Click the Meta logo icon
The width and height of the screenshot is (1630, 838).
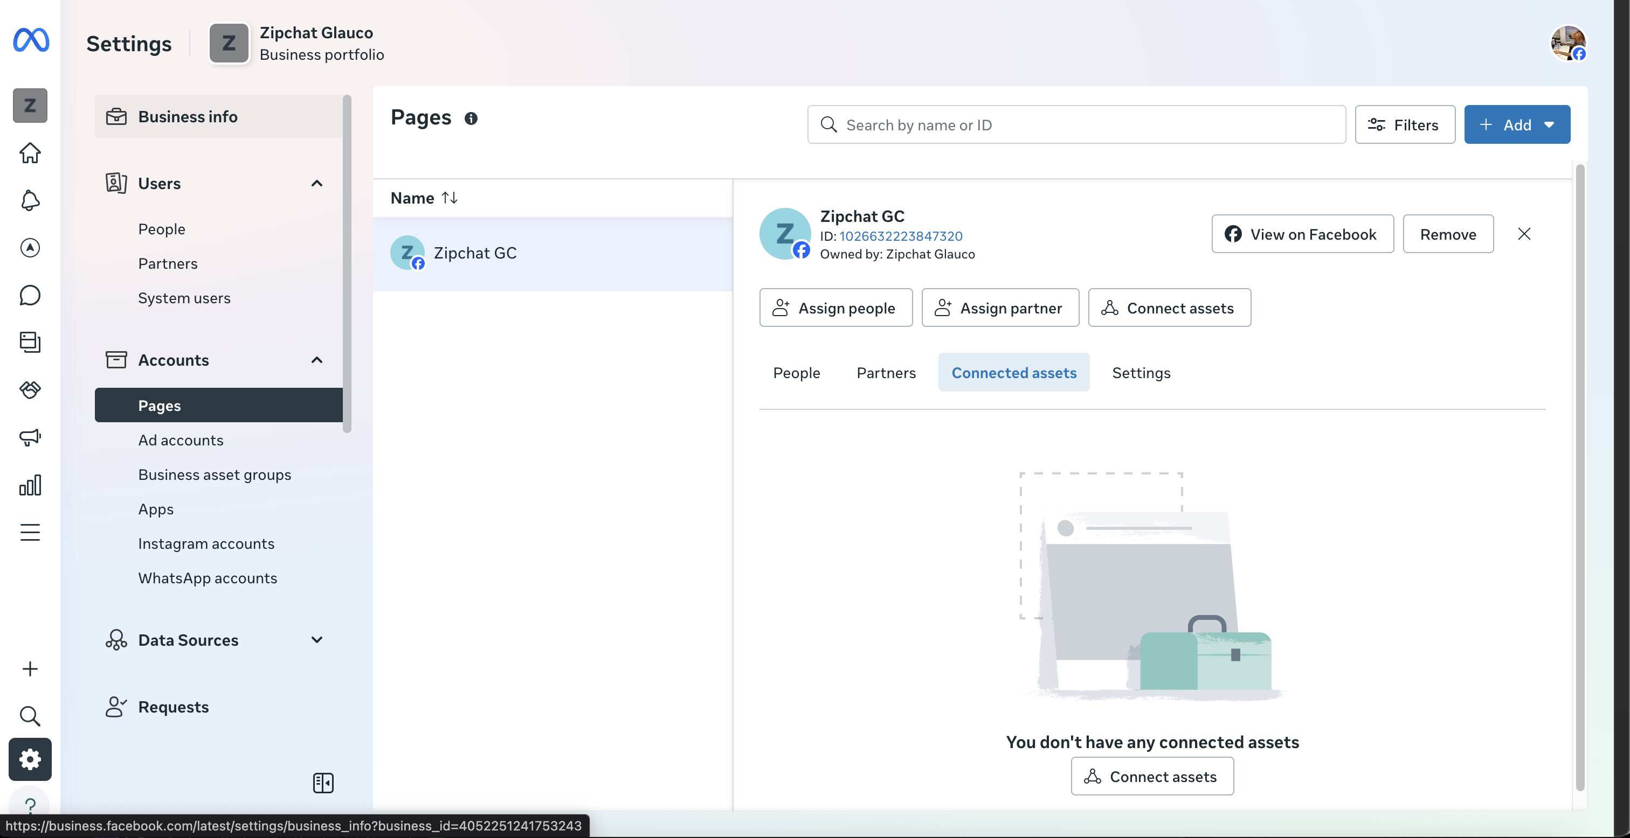click(31, 40)
